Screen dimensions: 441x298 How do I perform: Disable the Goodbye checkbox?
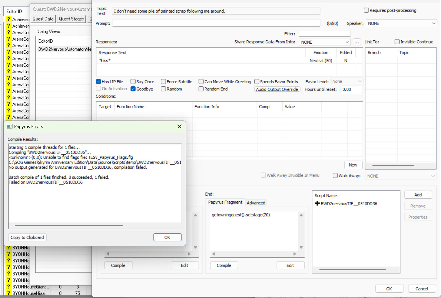pos(133,89)
